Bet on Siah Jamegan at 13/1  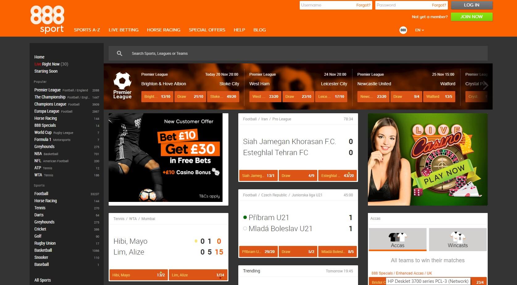tap(258, 176)
